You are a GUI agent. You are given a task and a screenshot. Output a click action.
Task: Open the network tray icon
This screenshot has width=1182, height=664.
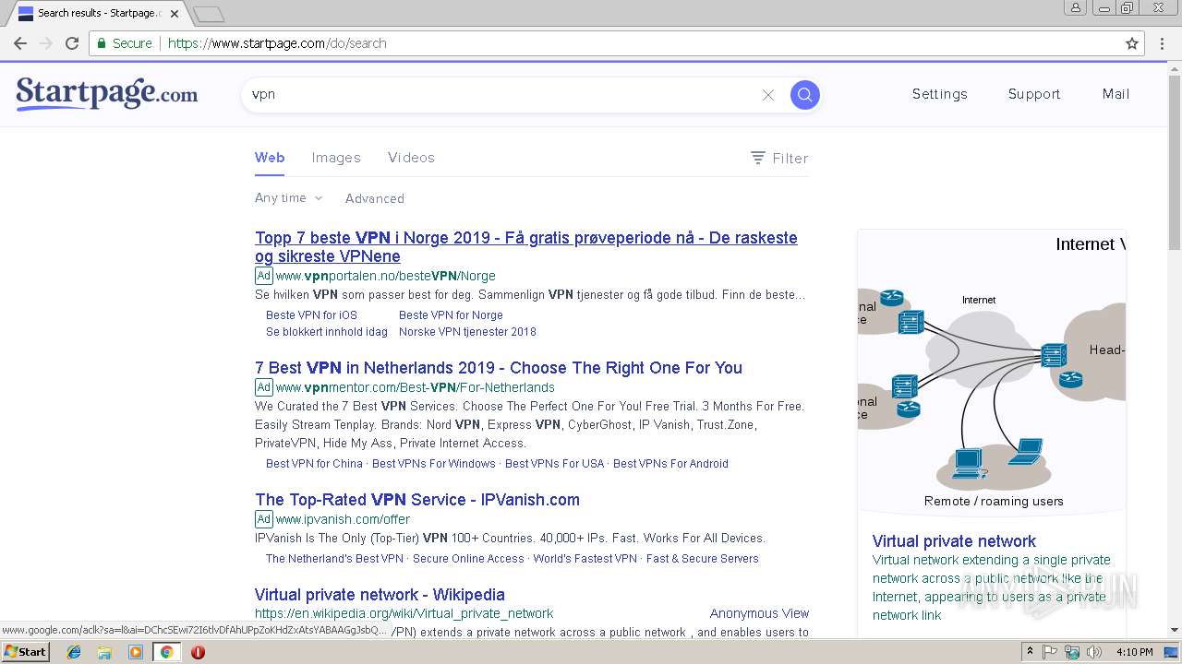click(x=1071, y=652)
